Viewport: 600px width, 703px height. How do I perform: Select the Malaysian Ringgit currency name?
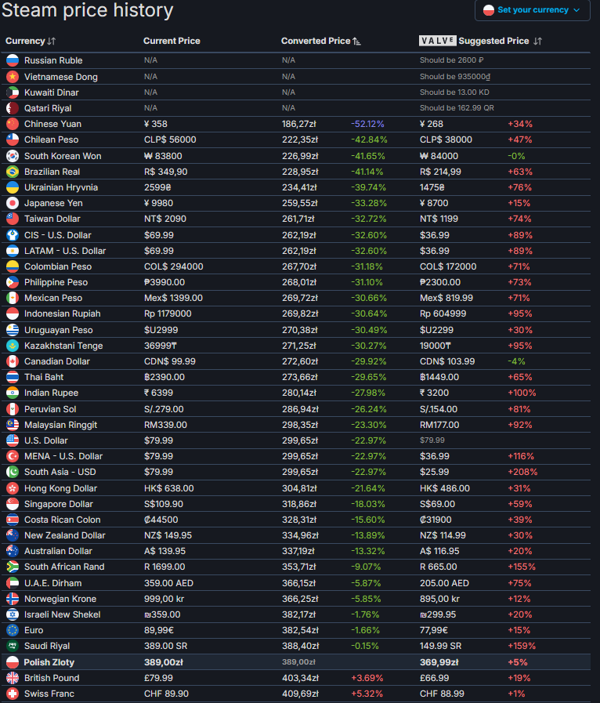point(60,425)
